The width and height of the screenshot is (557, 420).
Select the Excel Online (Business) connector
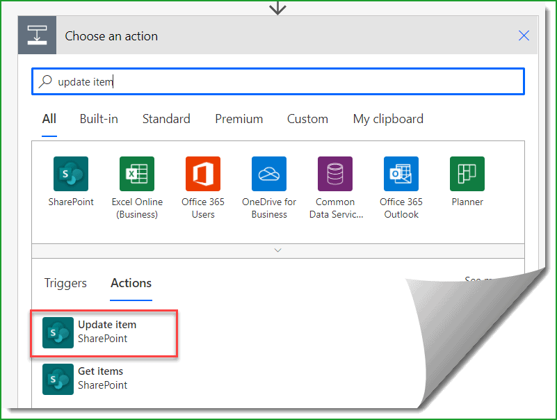click(x=137, y=174)
